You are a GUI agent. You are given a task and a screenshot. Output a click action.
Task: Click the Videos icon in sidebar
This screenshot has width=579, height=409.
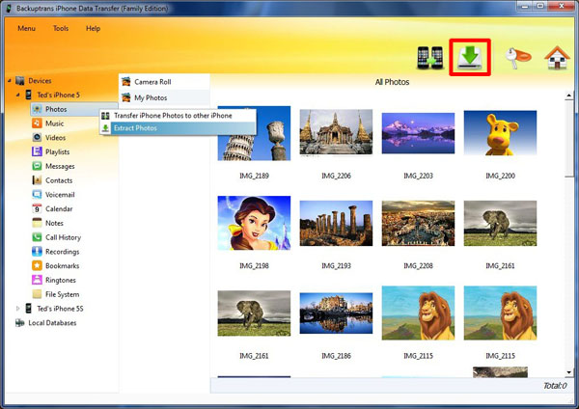click(37, 138)
